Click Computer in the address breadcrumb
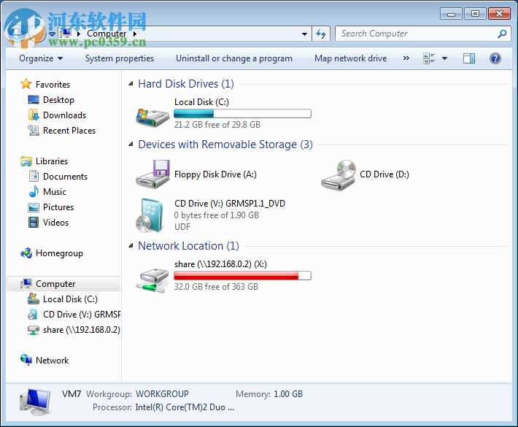 [107, 34]
